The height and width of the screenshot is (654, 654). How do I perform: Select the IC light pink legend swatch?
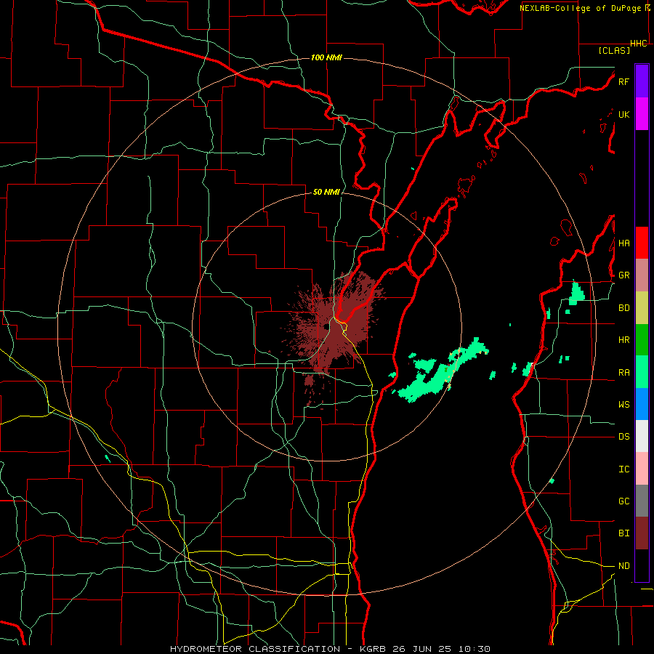[642, 469]
